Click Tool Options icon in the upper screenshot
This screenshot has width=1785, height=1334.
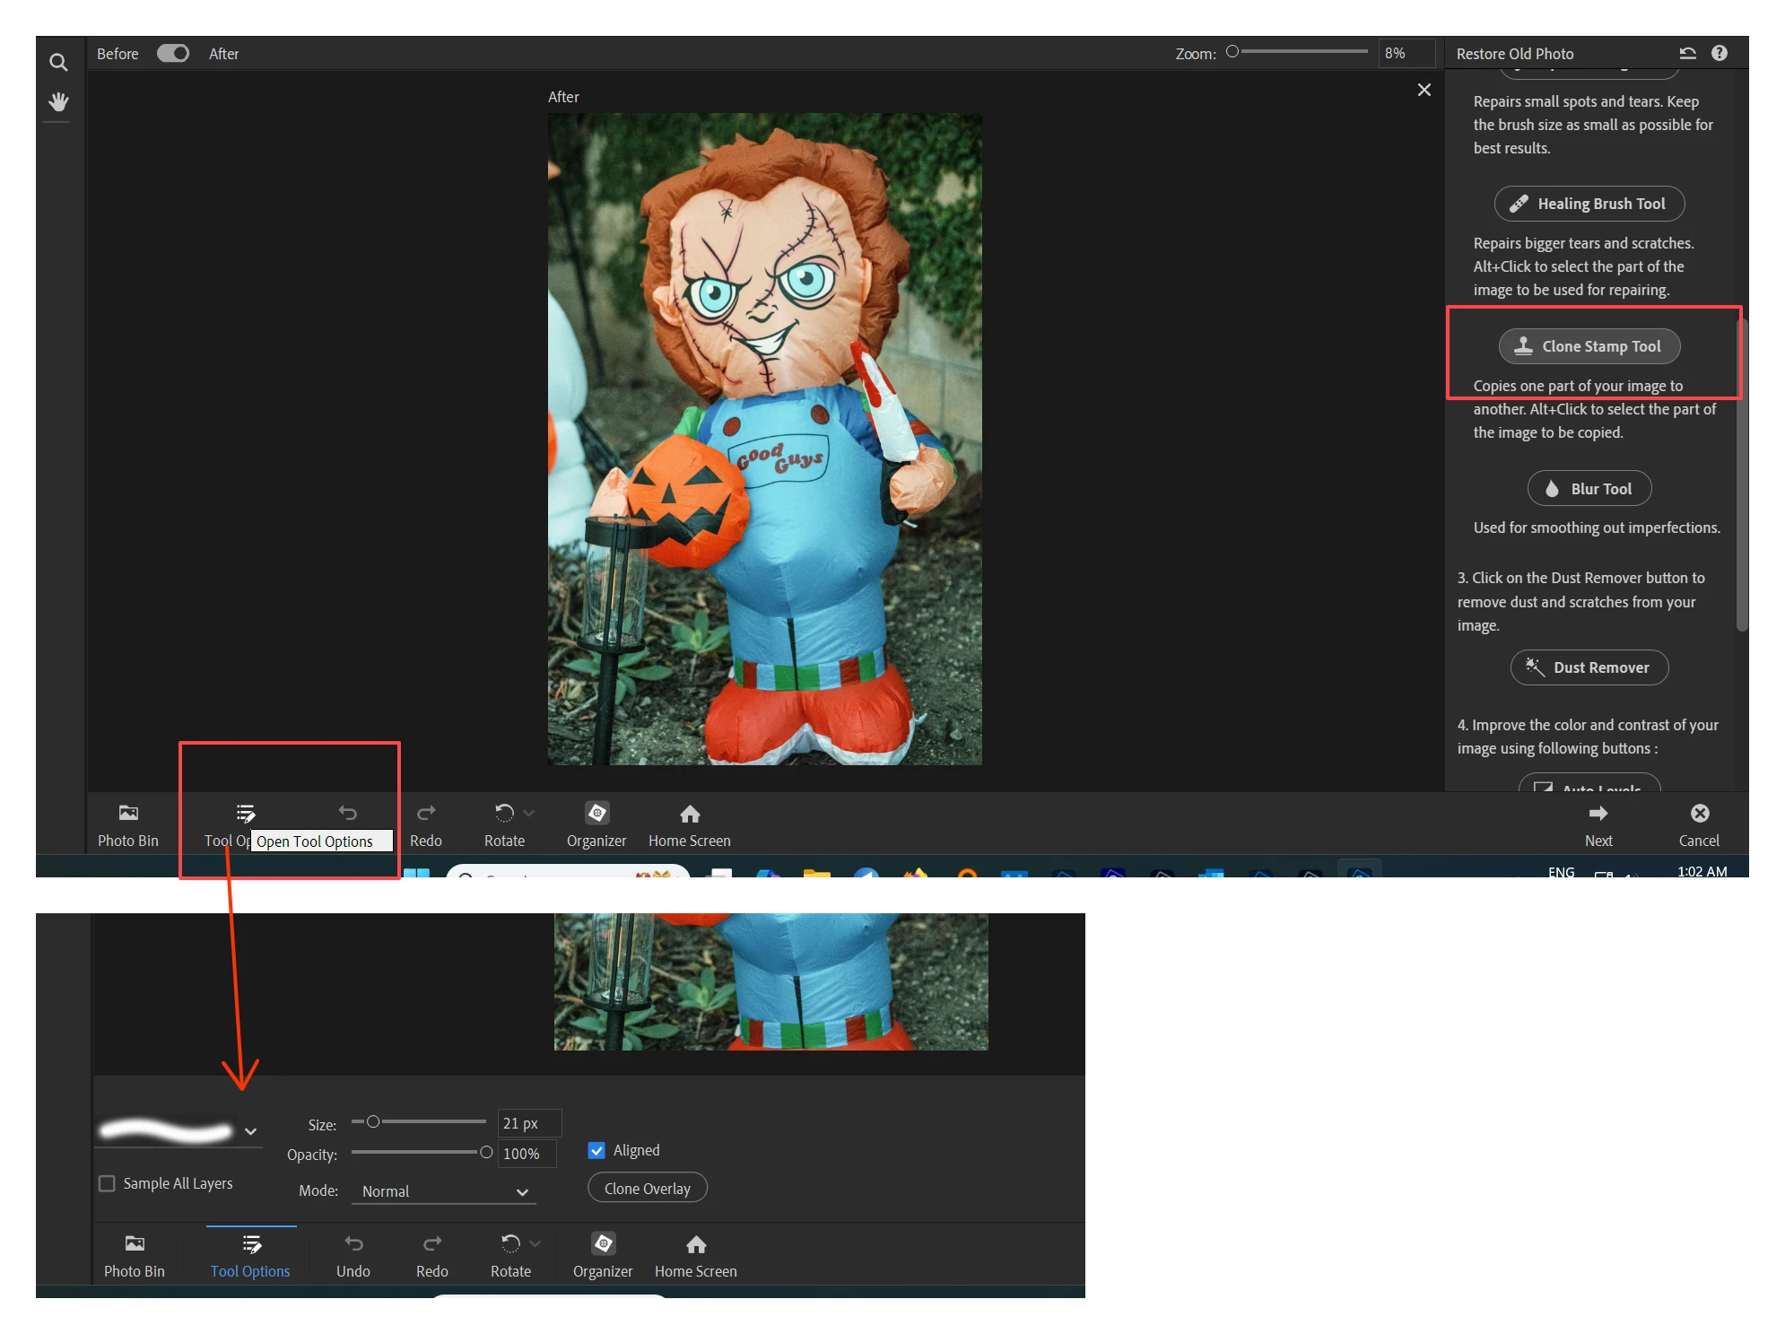pyautogui.click(x=246, y=813)
